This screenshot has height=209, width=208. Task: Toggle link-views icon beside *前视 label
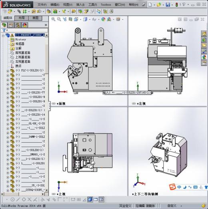(54, 104)
